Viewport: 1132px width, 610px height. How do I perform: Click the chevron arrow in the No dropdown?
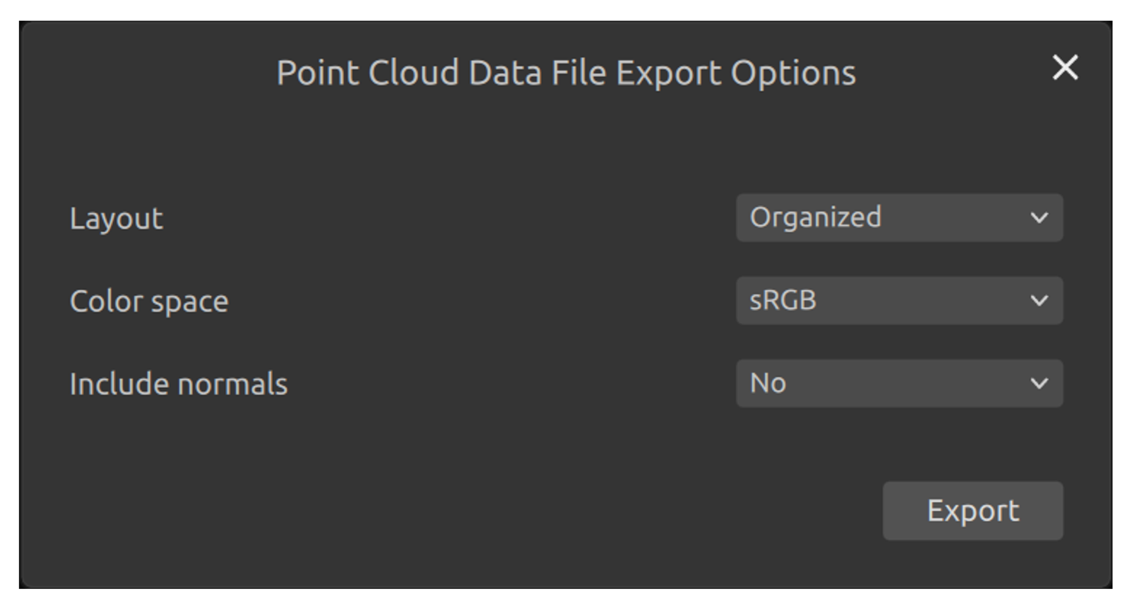(1039, 384)
